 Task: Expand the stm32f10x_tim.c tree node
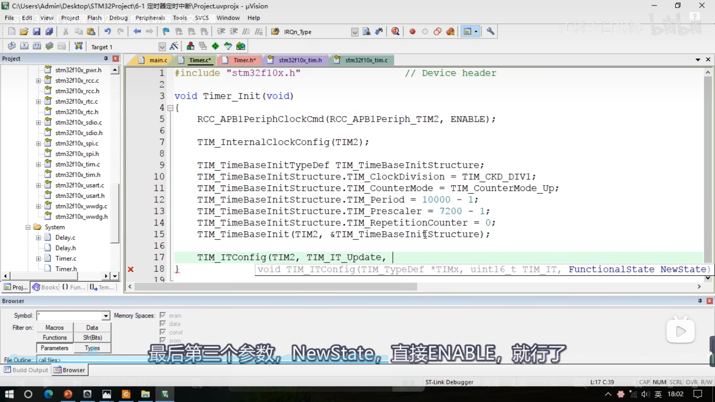click(x=39, y=164)
